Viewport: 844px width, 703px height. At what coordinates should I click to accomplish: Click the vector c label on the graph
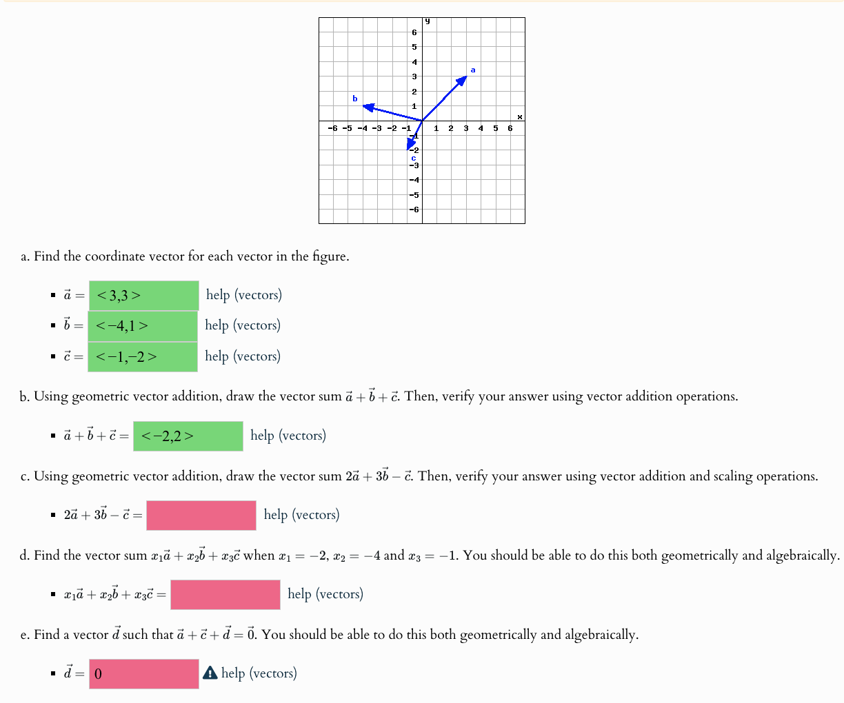point(412,159)
